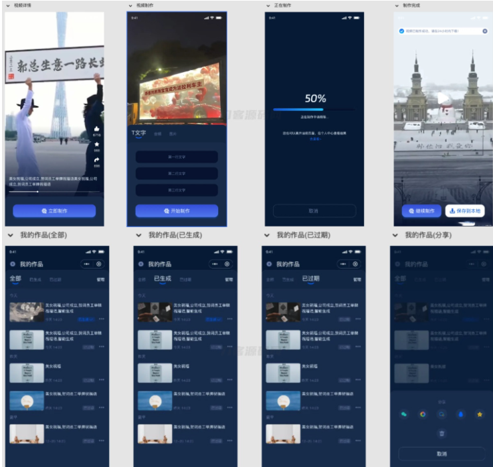Dismiss the success notification with the X icon
This screenshot has height=467, width=493.
484,31
